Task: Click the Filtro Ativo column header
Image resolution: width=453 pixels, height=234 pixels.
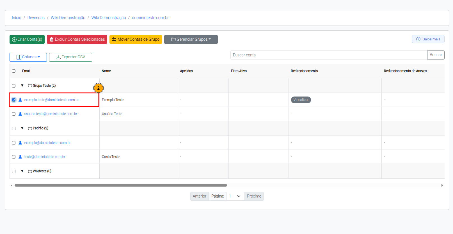Action: pyautogui.click(x=239, y=71)
